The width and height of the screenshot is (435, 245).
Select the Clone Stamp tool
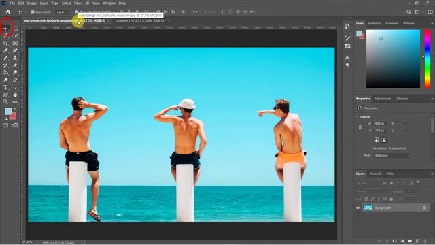click(15, 58)
